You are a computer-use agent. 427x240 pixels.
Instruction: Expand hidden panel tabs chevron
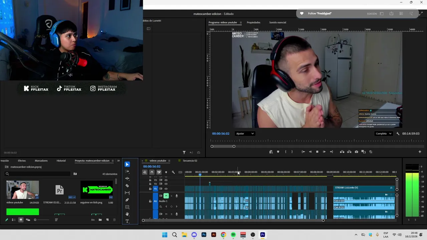click(118, 161)
